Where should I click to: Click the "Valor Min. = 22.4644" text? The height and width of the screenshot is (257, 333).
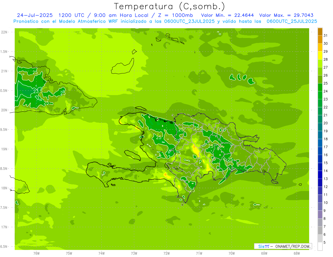click(x=227, y=15)
